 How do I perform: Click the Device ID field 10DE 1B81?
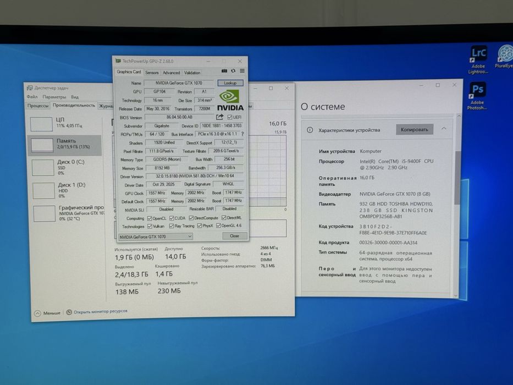(222, 126)
